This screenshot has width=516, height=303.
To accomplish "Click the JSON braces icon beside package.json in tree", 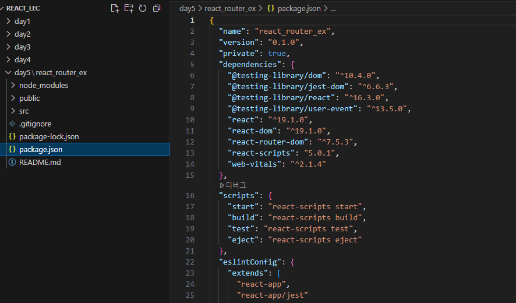I will (x=12, y=149).
